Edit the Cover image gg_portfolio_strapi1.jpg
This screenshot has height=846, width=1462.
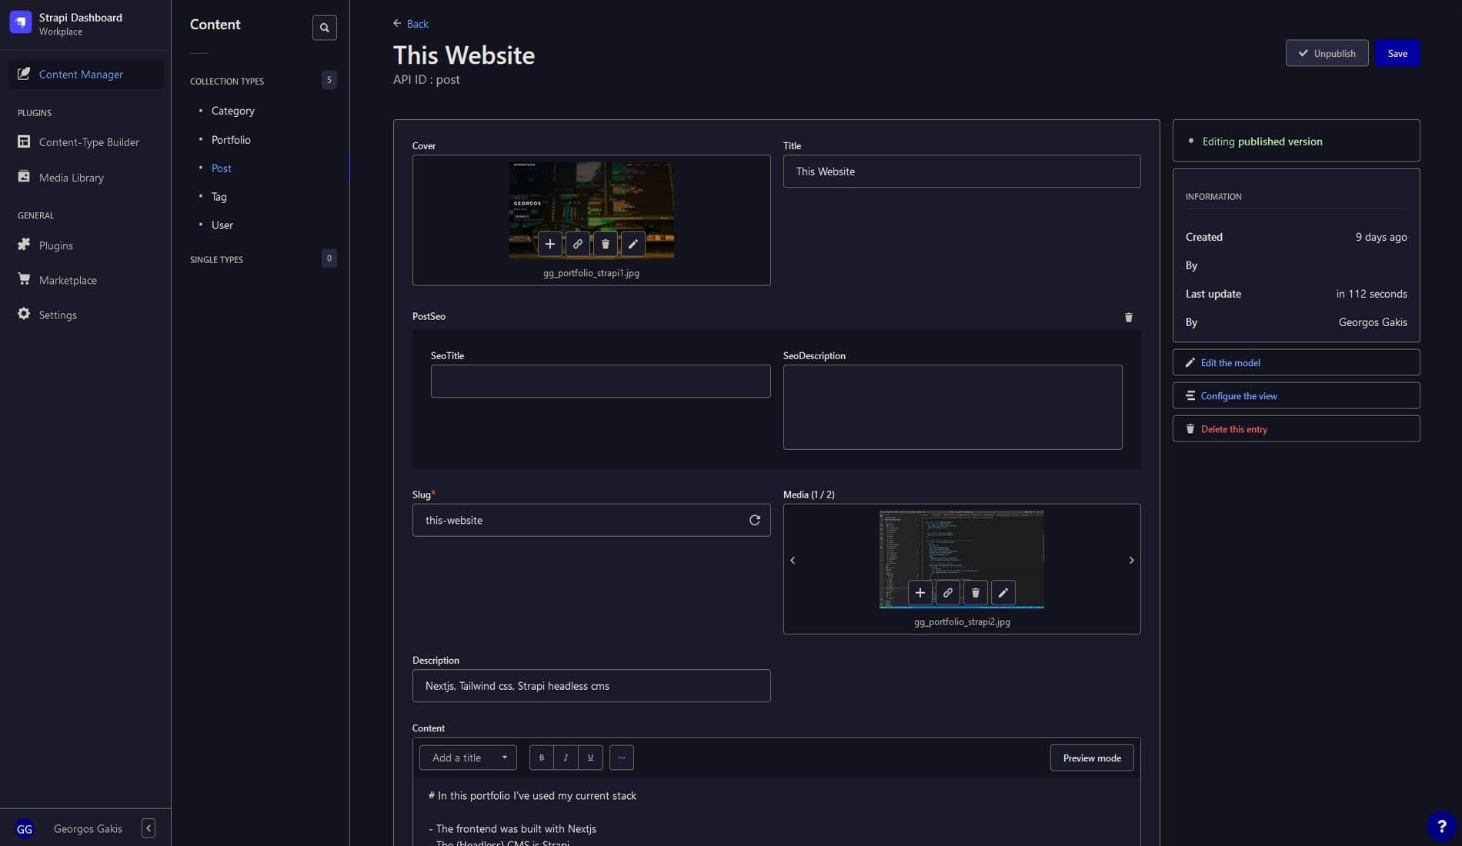[633, 244]
